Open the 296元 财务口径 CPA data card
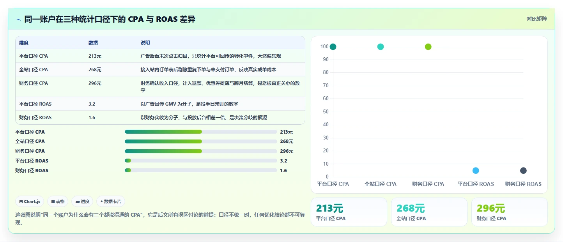The width and height of the screenshot is (563, 242). [x=510, y=212]
